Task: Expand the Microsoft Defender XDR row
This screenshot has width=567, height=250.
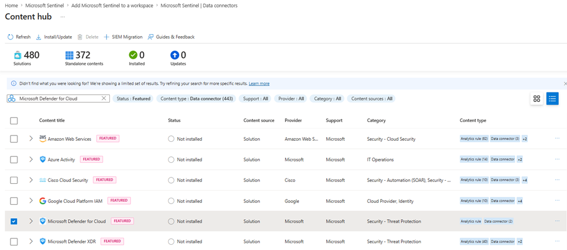Action: pos(31,241)
